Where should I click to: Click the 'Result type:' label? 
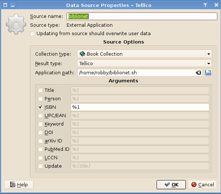49,64
